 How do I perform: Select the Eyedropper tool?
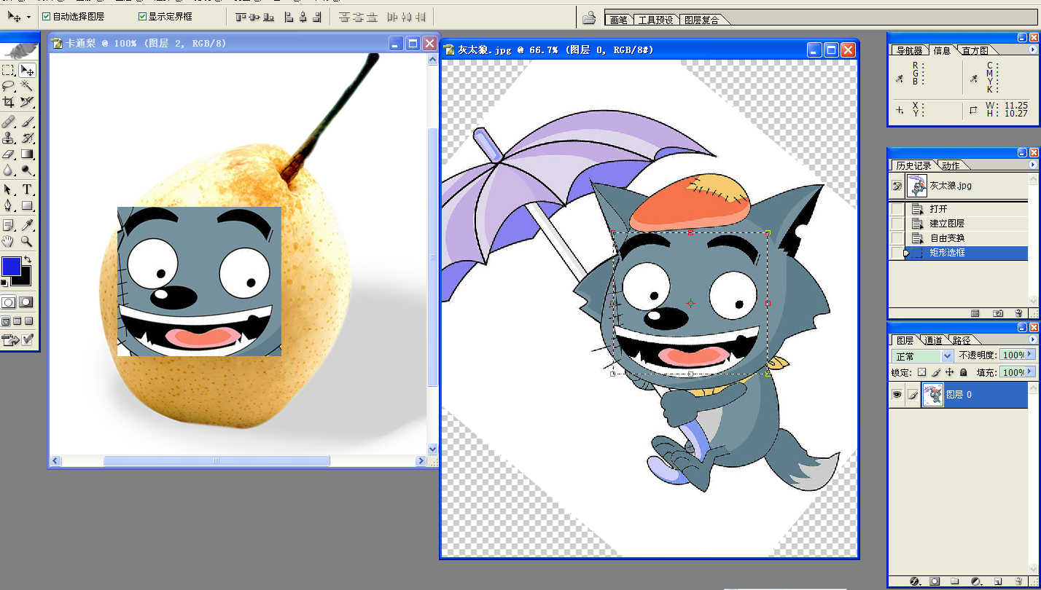click(27, 224)
